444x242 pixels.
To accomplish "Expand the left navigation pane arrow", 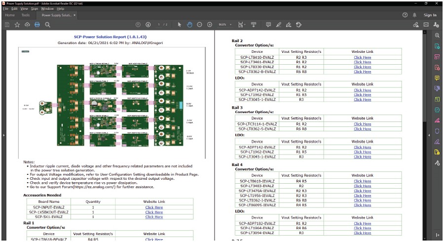I will coord(3,135).
